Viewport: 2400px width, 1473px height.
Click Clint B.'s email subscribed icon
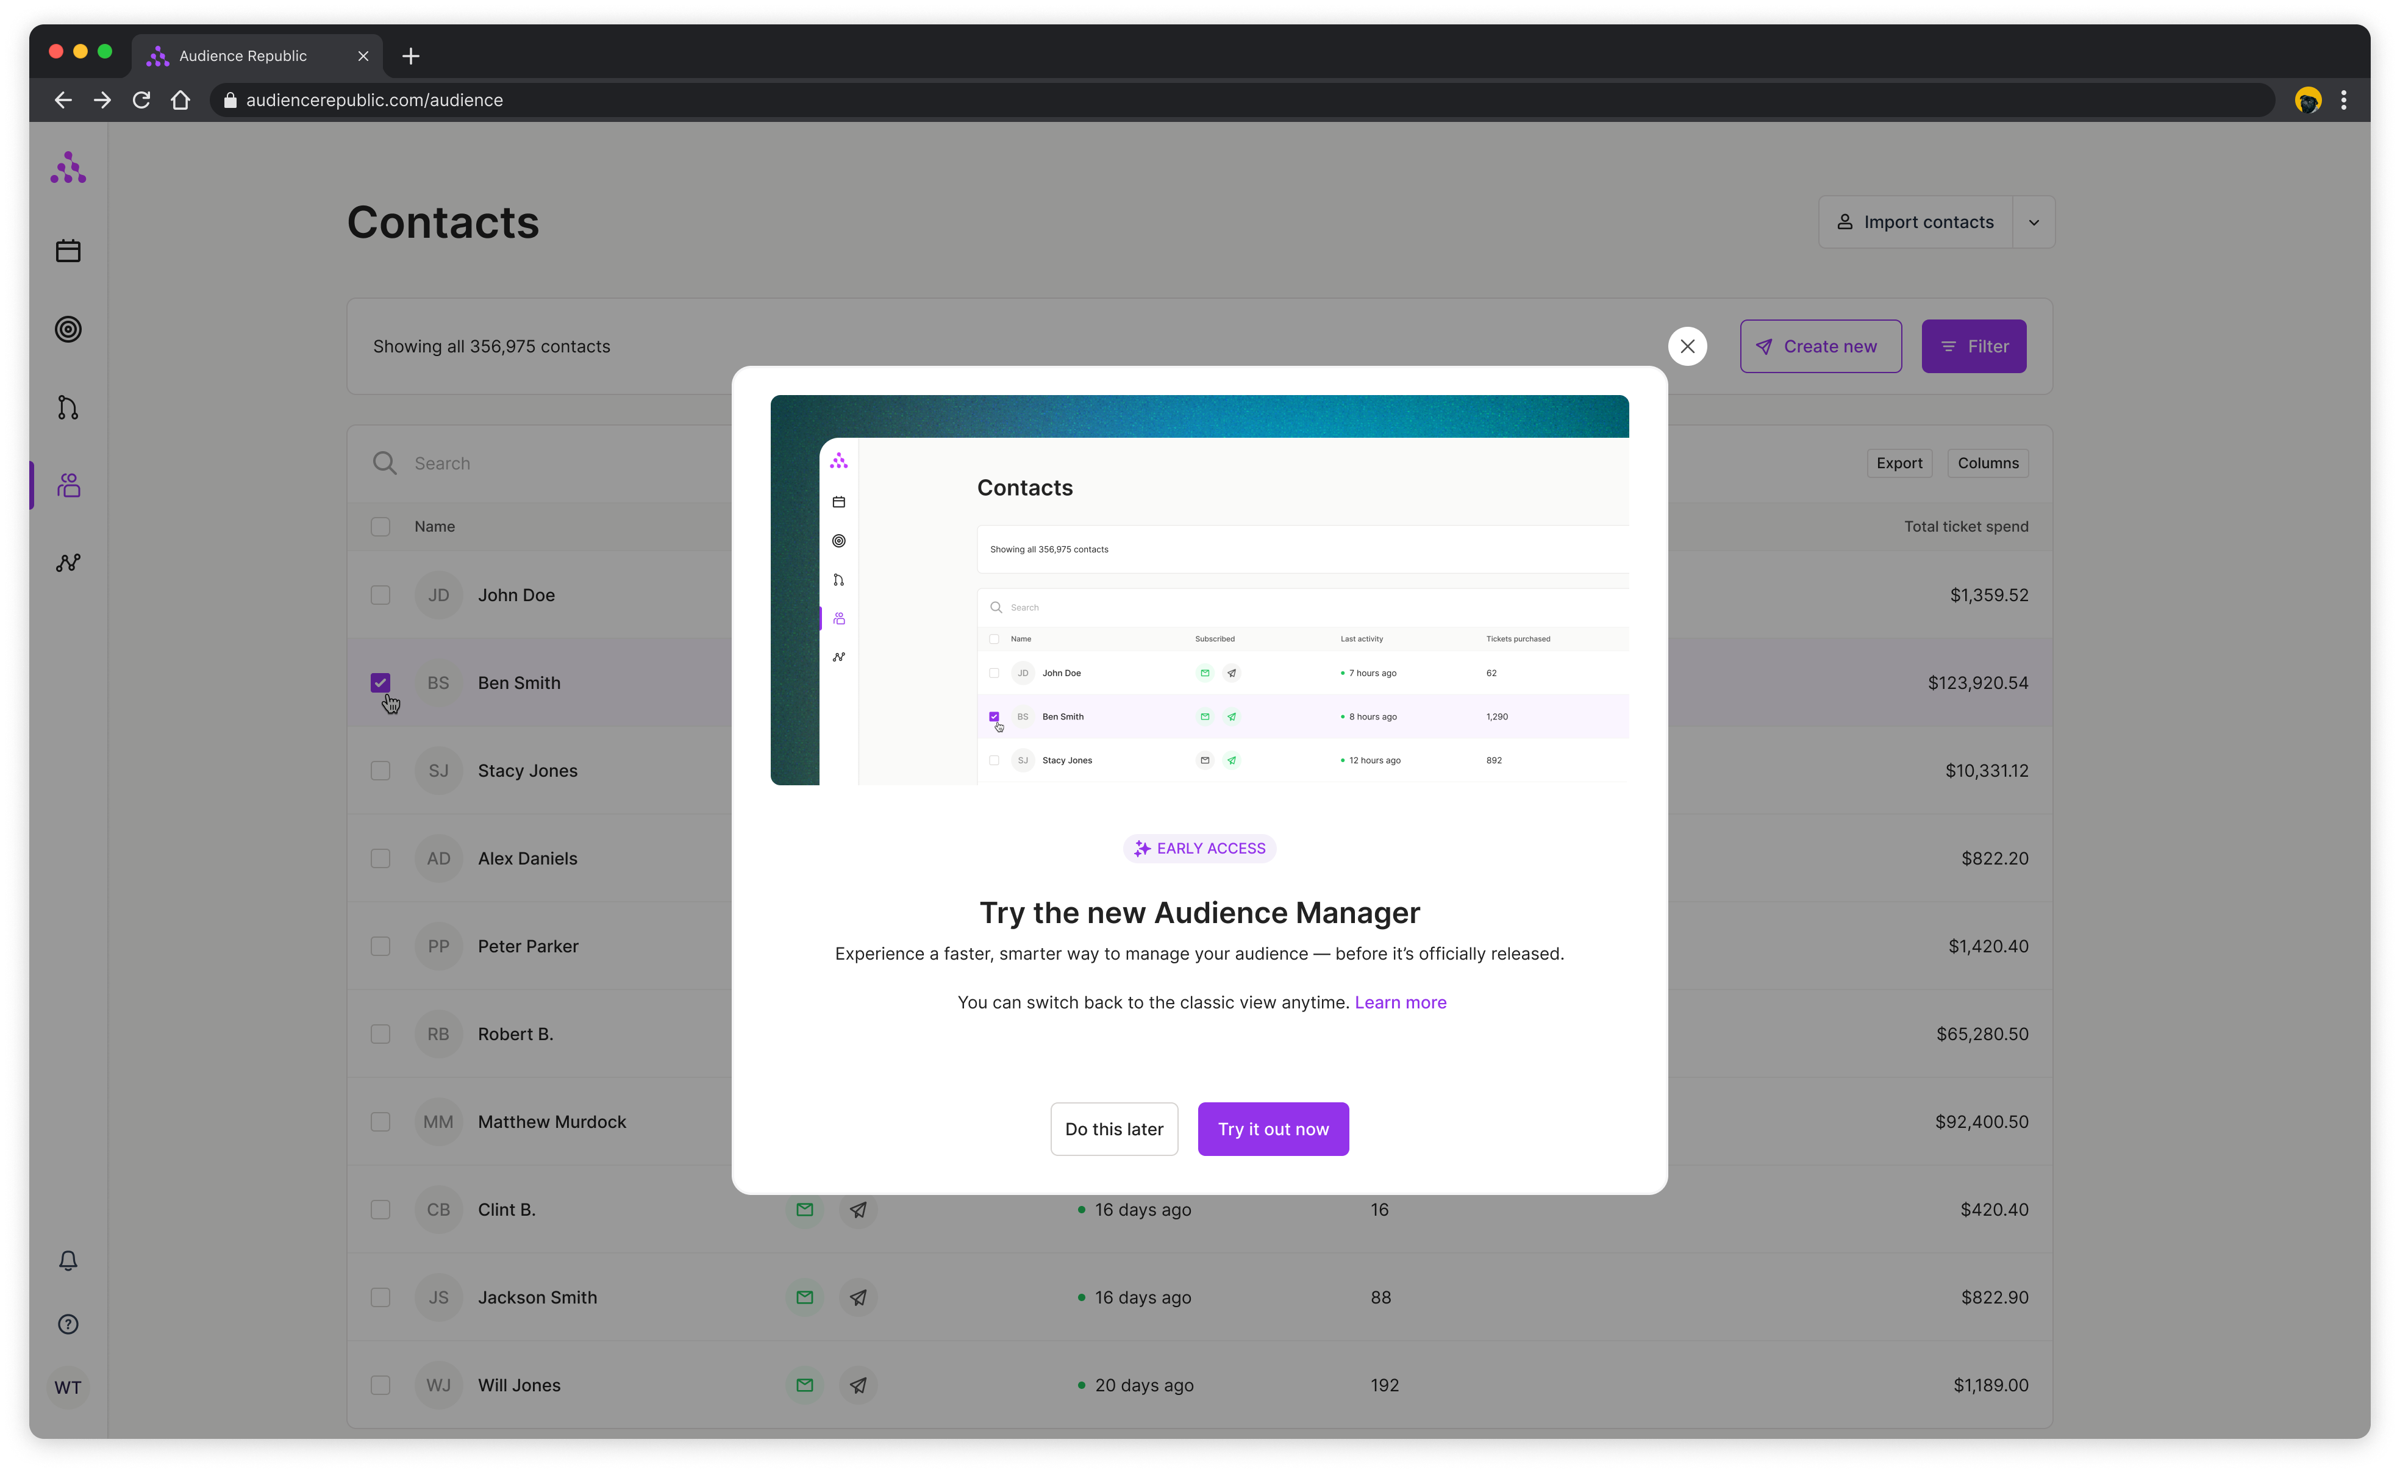coord(804,1209)
